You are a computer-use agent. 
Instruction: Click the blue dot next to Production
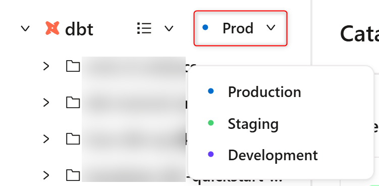click(211, 91)
